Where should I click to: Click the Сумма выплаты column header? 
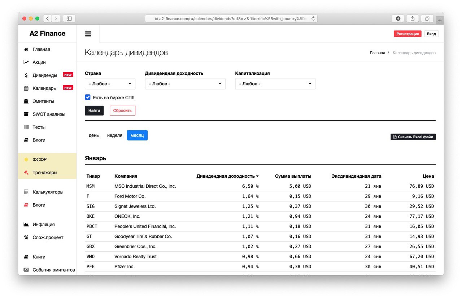[293, 176]
